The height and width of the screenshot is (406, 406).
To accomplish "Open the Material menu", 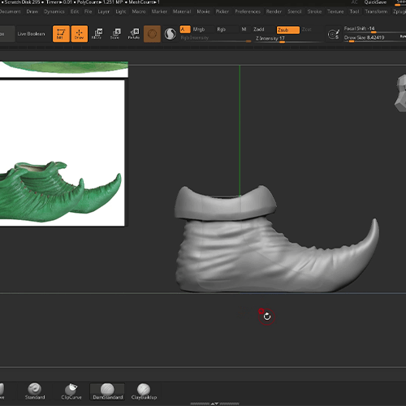I will (182, 11).
